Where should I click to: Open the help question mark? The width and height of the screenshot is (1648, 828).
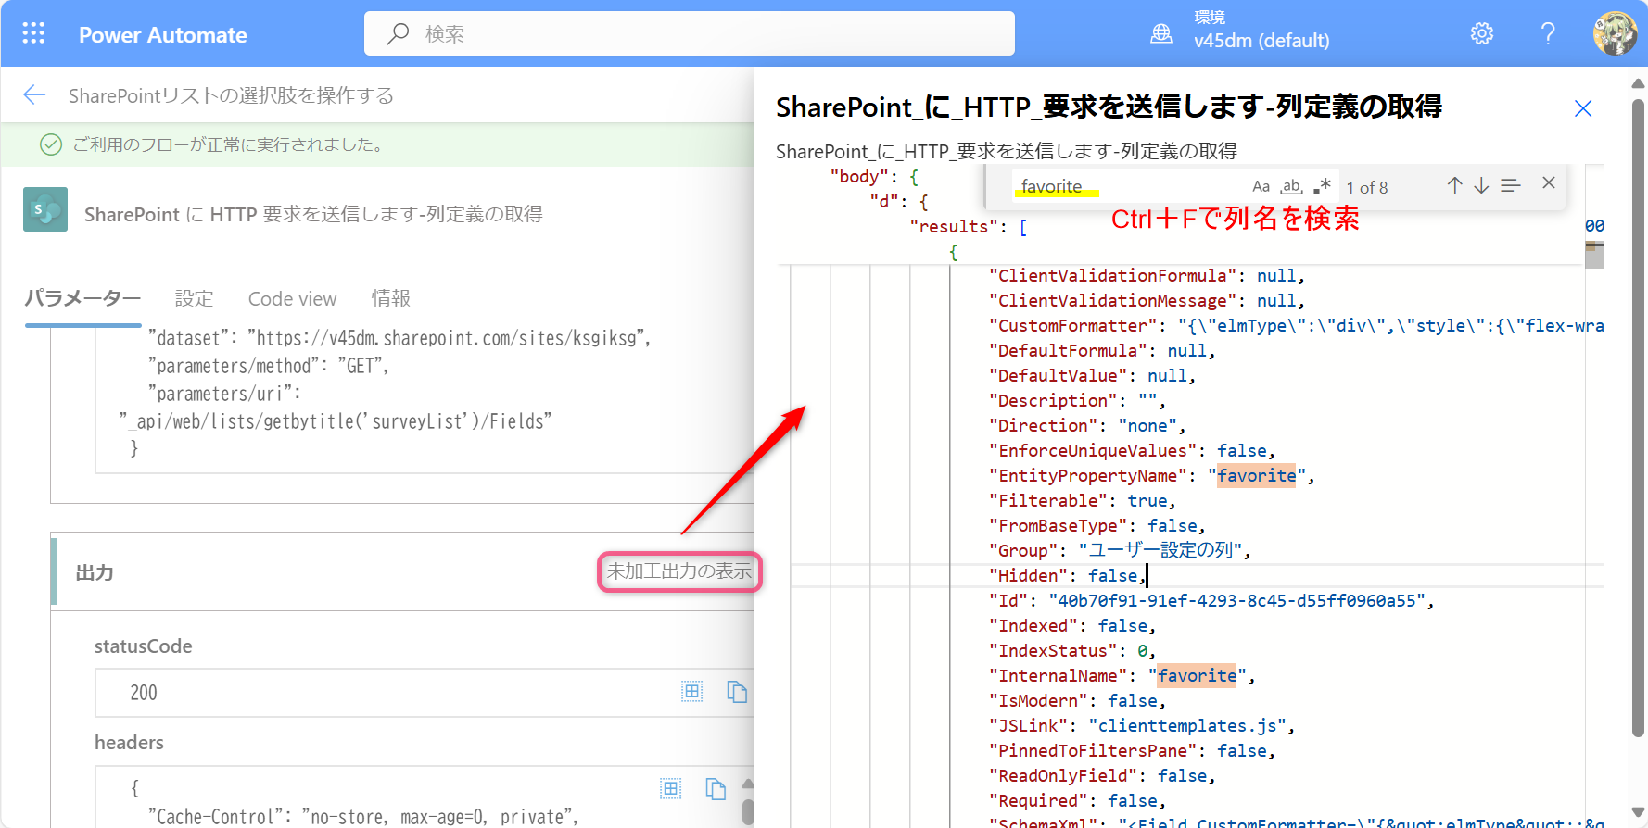click(x=1548, y=34)
